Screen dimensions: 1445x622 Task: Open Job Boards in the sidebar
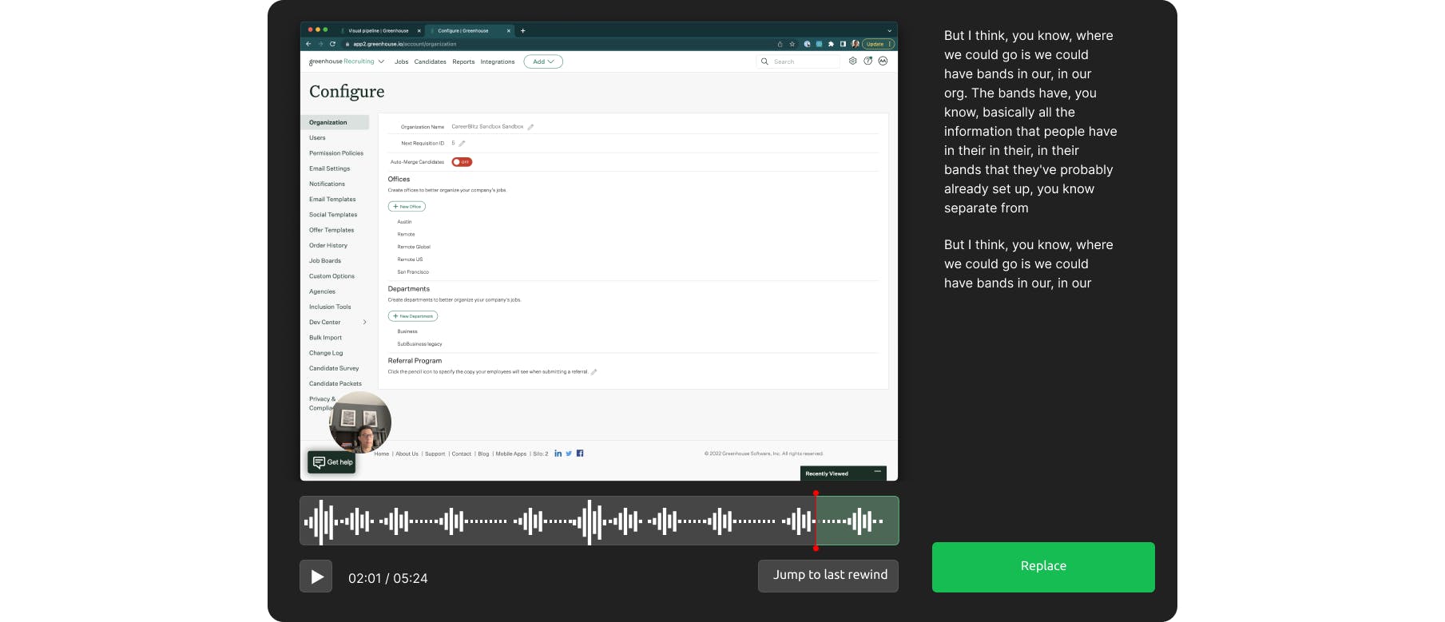(325, 261)
